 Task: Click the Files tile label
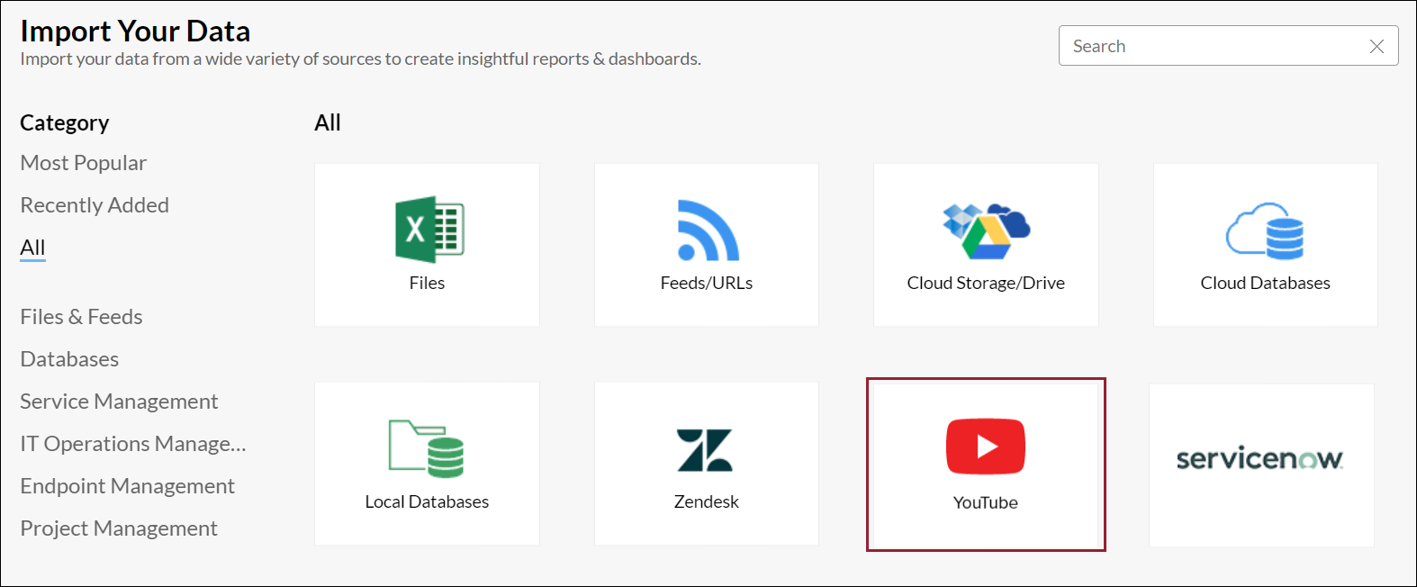(x=427, y=283)
